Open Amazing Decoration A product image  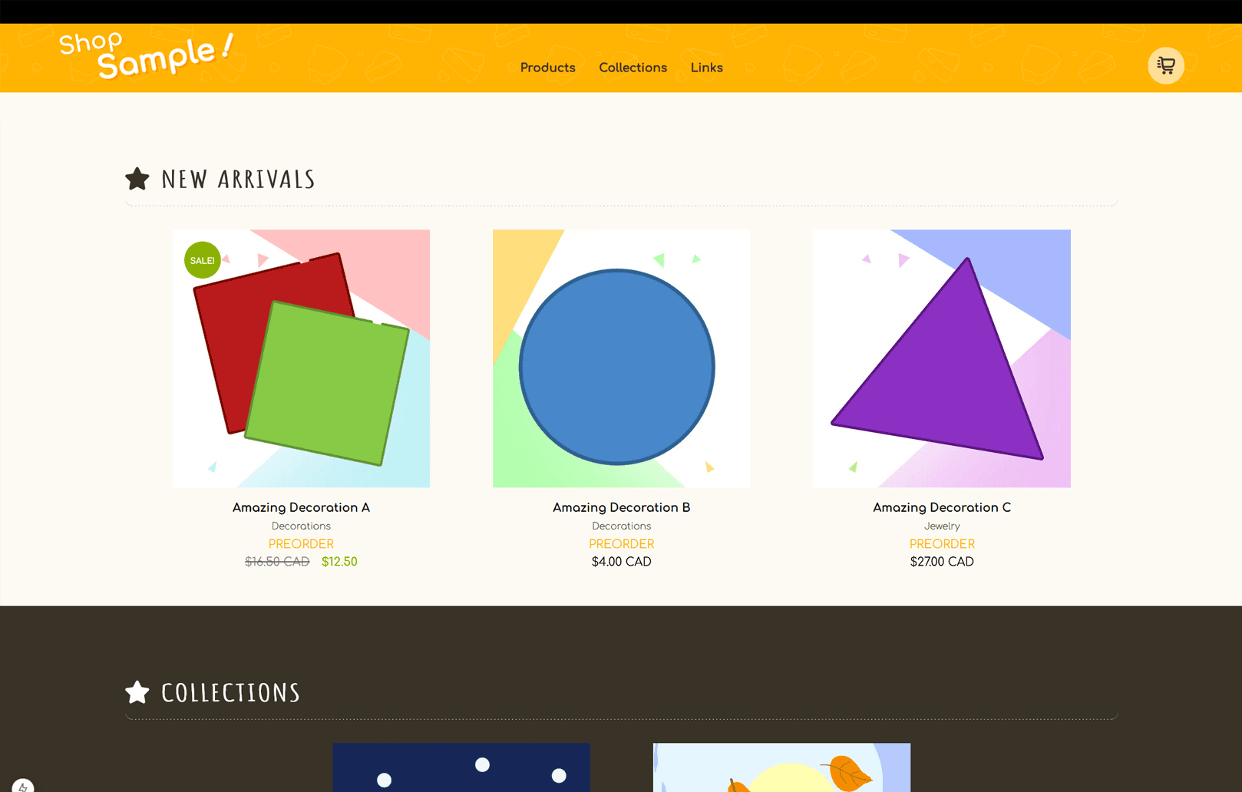click(x=301, y=358)
